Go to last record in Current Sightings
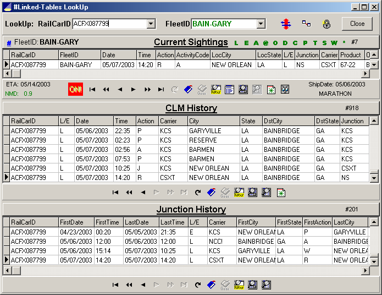The height and width of the screenshot is (295, 382). tap(161, 89)
